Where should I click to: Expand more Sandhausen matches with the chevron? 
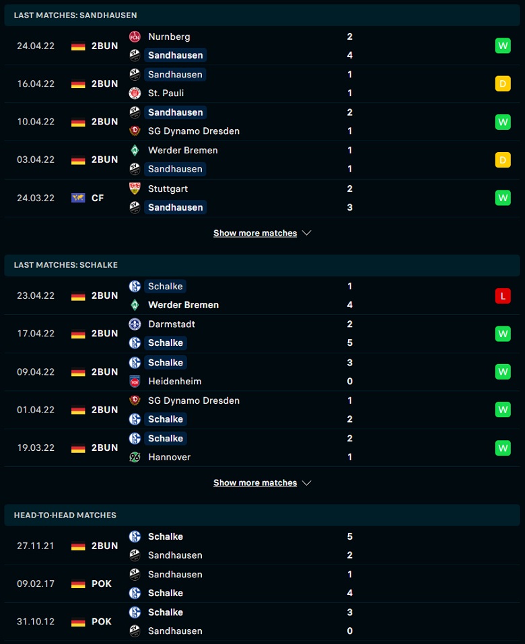tap(306, 233)
